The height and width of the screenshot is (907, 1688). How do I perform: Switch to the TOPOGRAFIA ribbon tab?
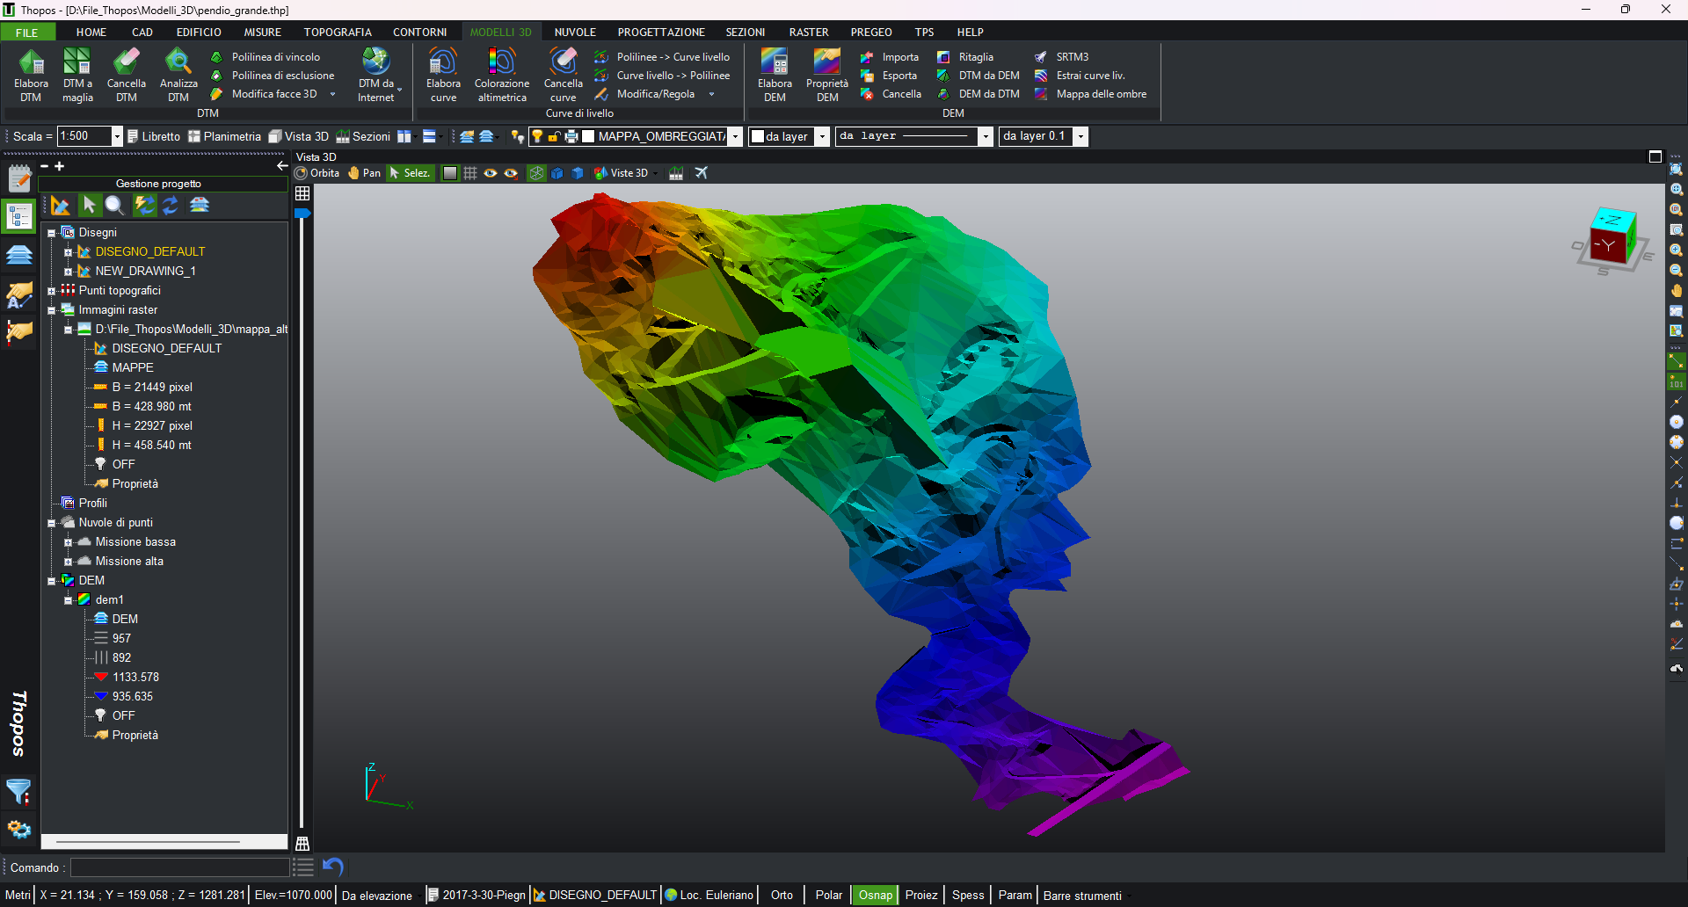(x=338, y=32)
